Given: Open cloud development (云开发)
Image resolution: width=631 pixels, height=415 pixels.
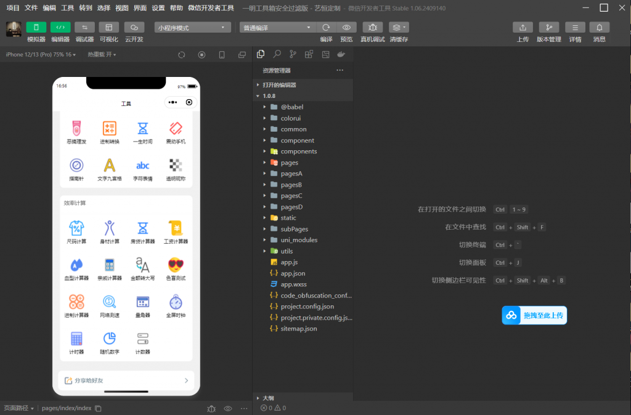Looking at the screenshot, I should pyautogui.click(x=134, y=27).
